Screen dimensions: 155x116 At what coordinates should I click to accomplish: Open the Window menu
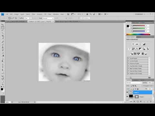tap(56, 14)
